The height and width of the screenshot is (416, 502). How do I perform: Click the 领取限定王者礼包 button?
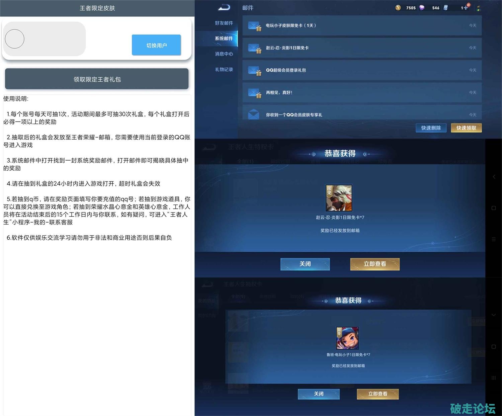[x=97, y=79]
